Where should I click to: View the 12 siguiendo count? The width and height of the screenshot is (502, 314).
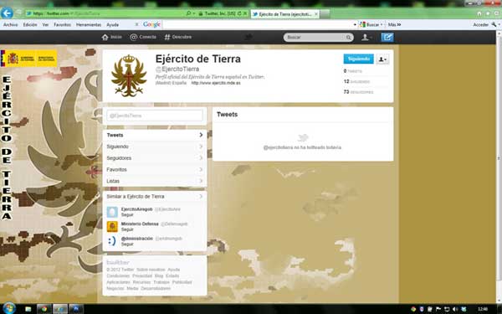pos(356,81)
